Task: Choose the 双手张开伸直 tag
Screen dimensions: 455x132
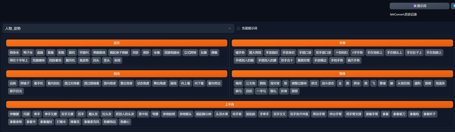Action: pyautogui.click(x=299, y=114)
